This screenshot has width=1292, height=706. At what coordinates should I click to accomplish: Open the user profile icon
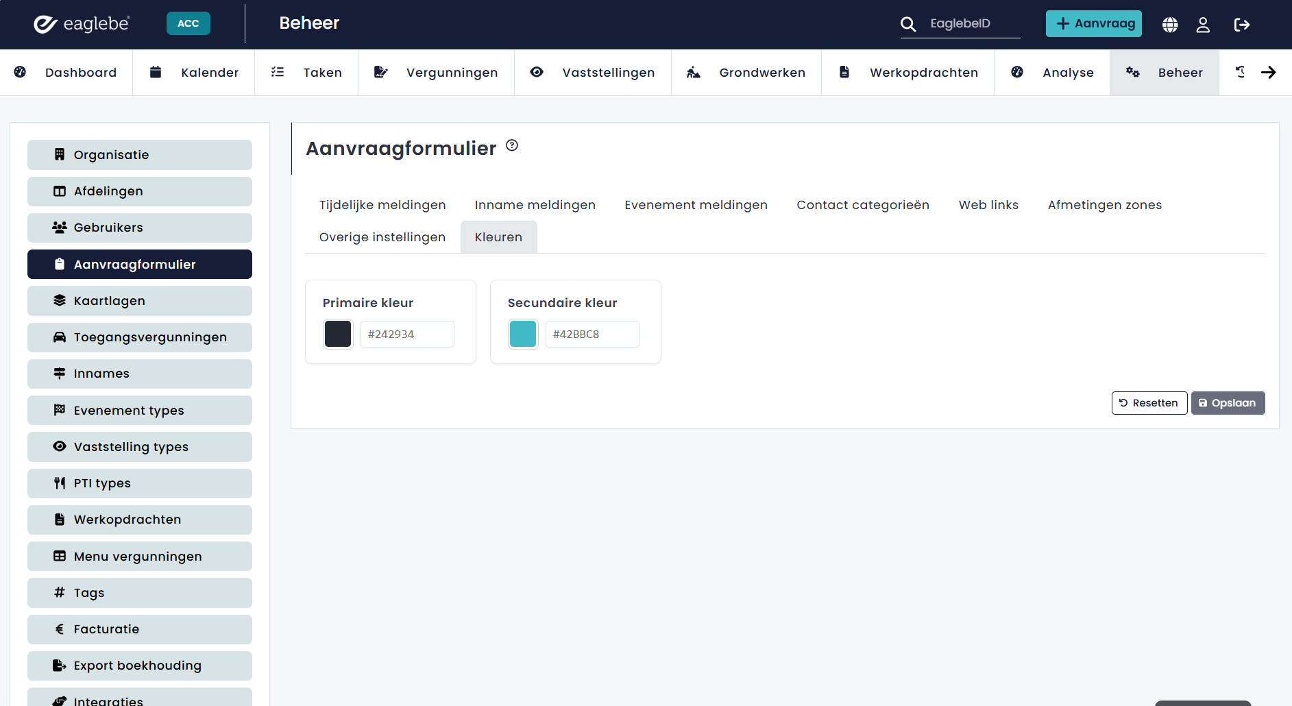1203,25
